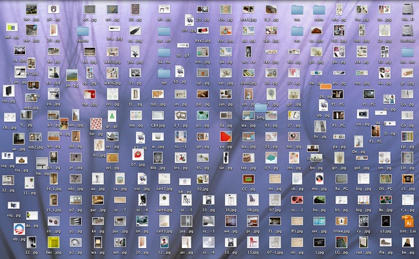Select the 15_1.jpg file
Screen dimensions: 419x259
54,200
